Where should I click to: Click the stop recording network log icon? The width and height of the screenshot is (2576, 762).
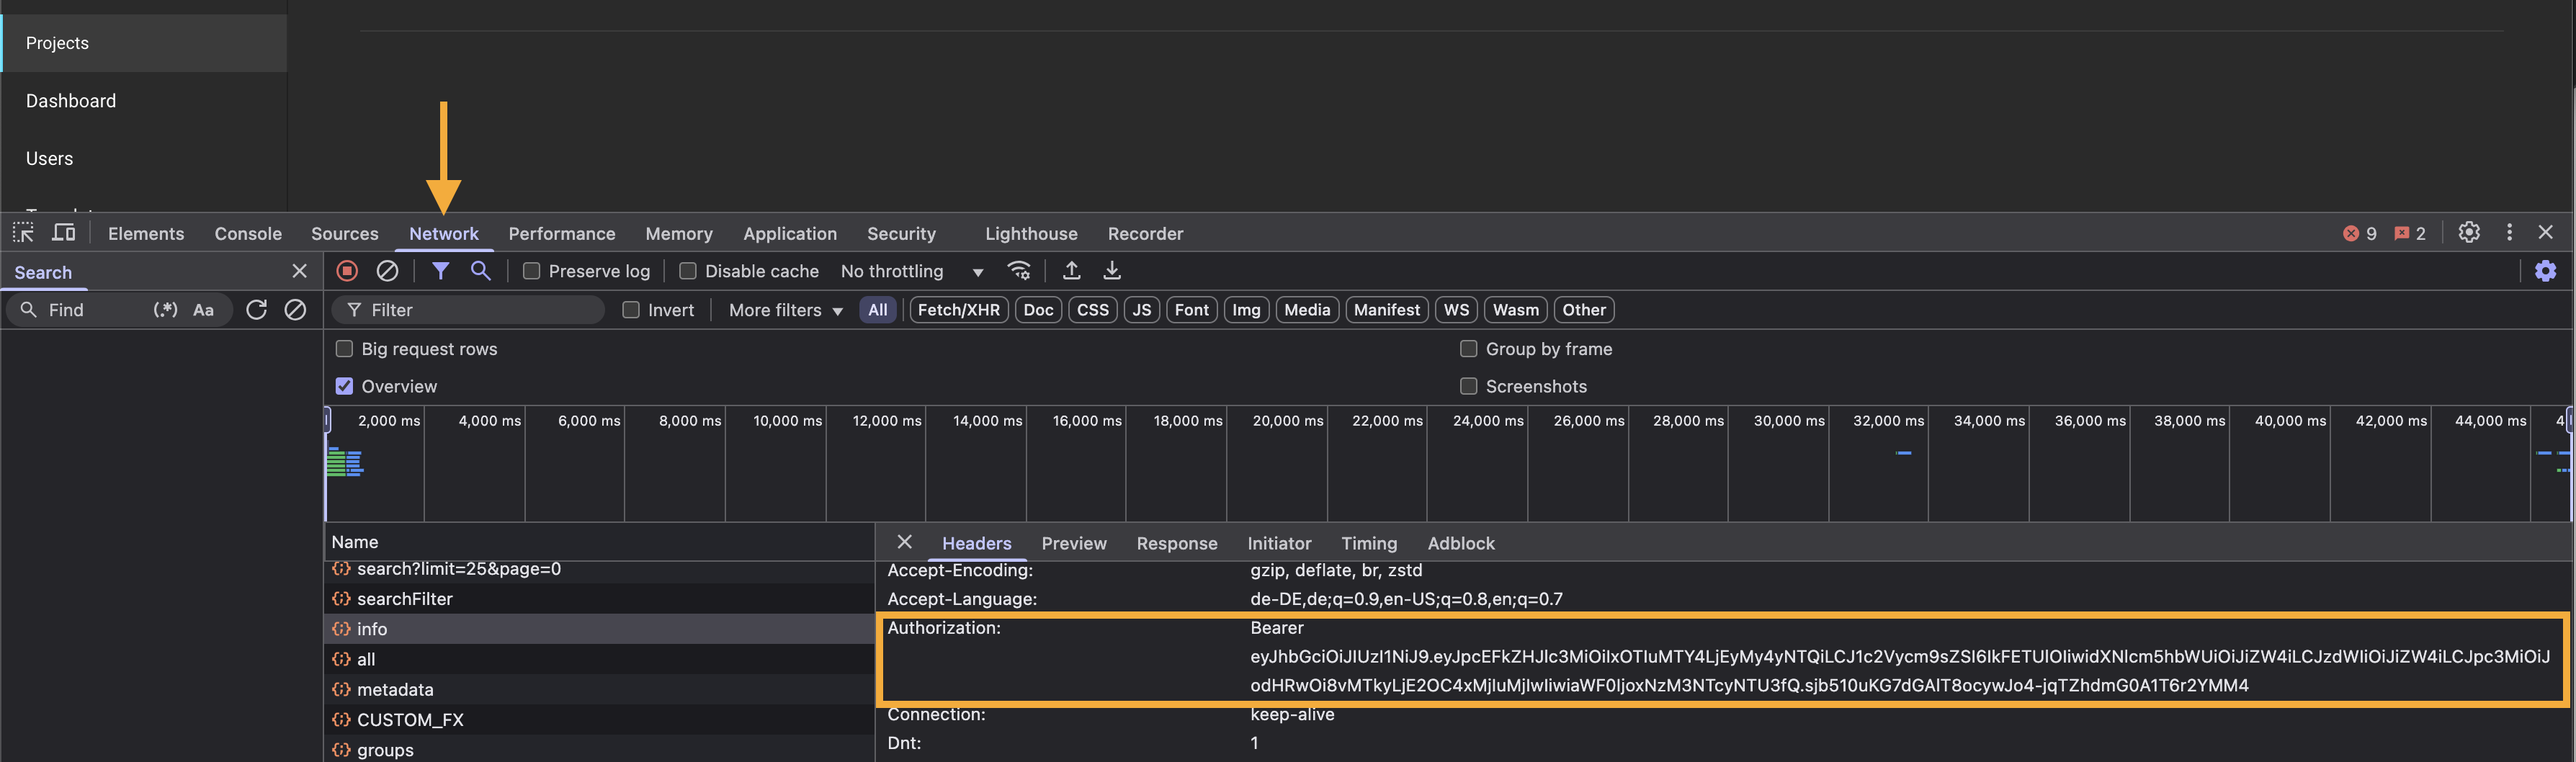coord(347,271)
